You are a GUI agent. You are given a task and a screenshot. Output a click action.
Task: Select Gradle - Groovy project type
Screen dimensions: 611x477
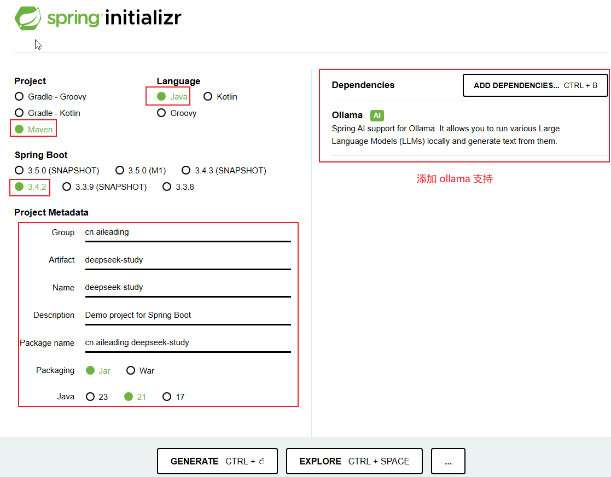(50, 97)
